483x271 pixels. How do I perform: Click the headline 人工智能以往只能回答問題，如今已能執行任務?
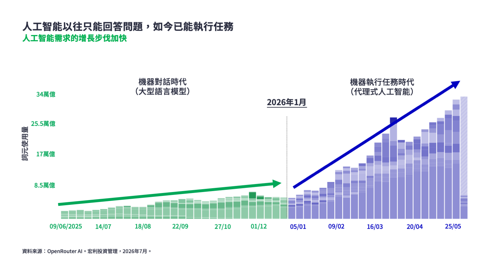point(128,26)
